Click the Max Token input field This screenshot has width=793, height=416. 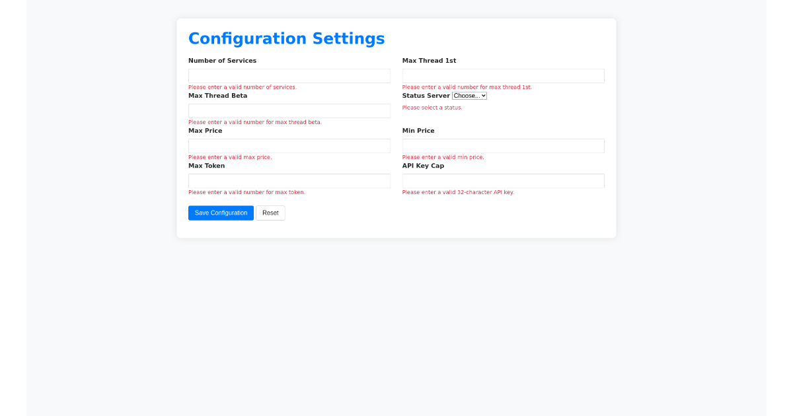coord(289,180)
